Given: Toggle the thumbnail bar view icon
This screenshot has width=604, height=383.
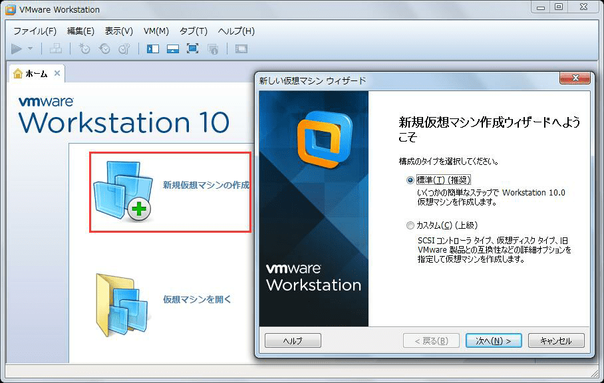Looking at the screenshot, I should pos(172,49).
